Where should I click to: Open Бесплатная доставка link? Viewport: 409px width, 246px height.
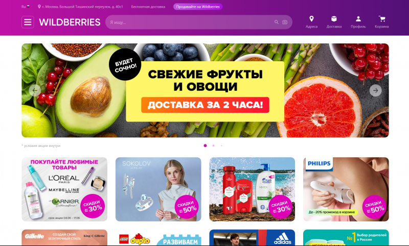[x=148, y=7]
